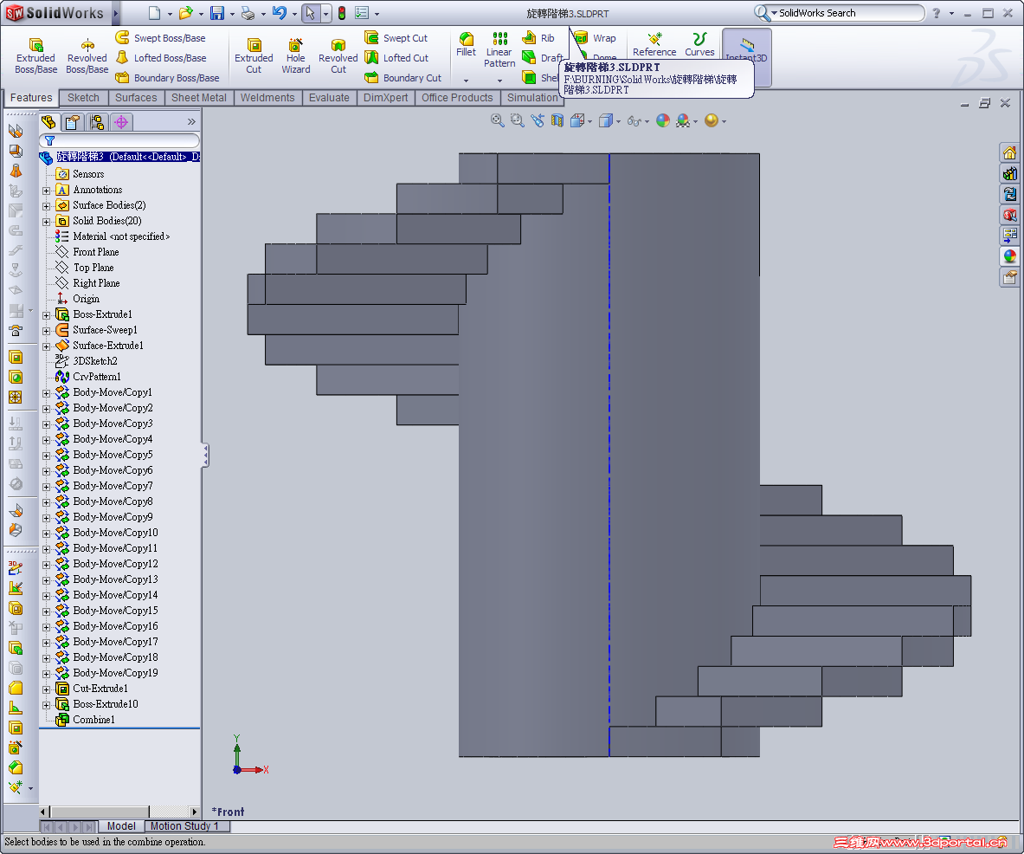1024x854 pixels.
Task: Select the CrvPattern1 feature
Action: (88, 377)
